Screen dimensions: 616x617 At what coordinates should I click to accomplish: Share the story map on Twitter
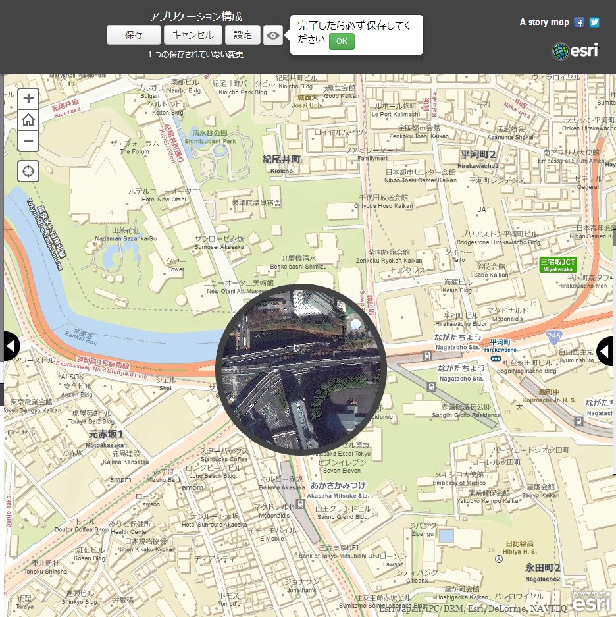coord(594,22)
